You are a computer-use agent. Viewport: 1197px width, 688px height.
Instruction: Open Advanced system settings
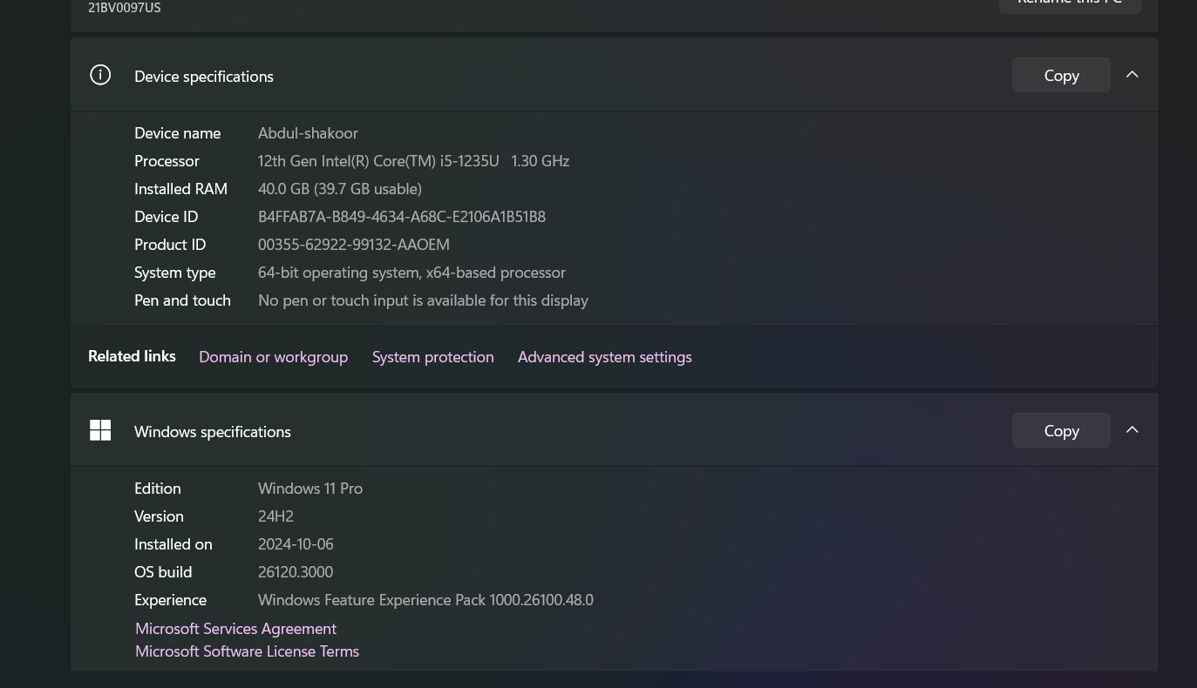coord(604,357)
